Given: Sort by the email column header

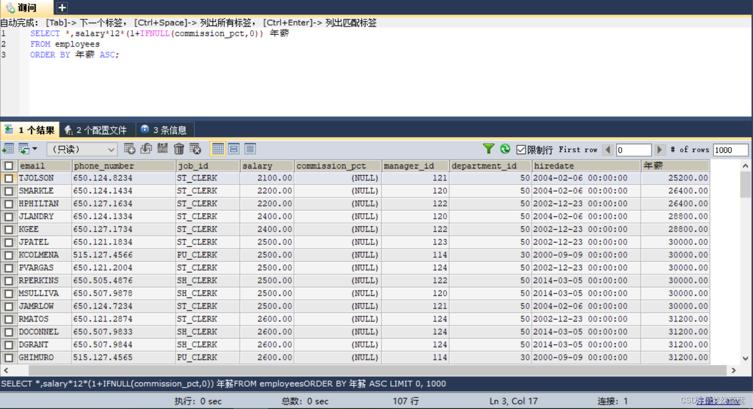Looking at the screenshot, I should tap(45, 166).
